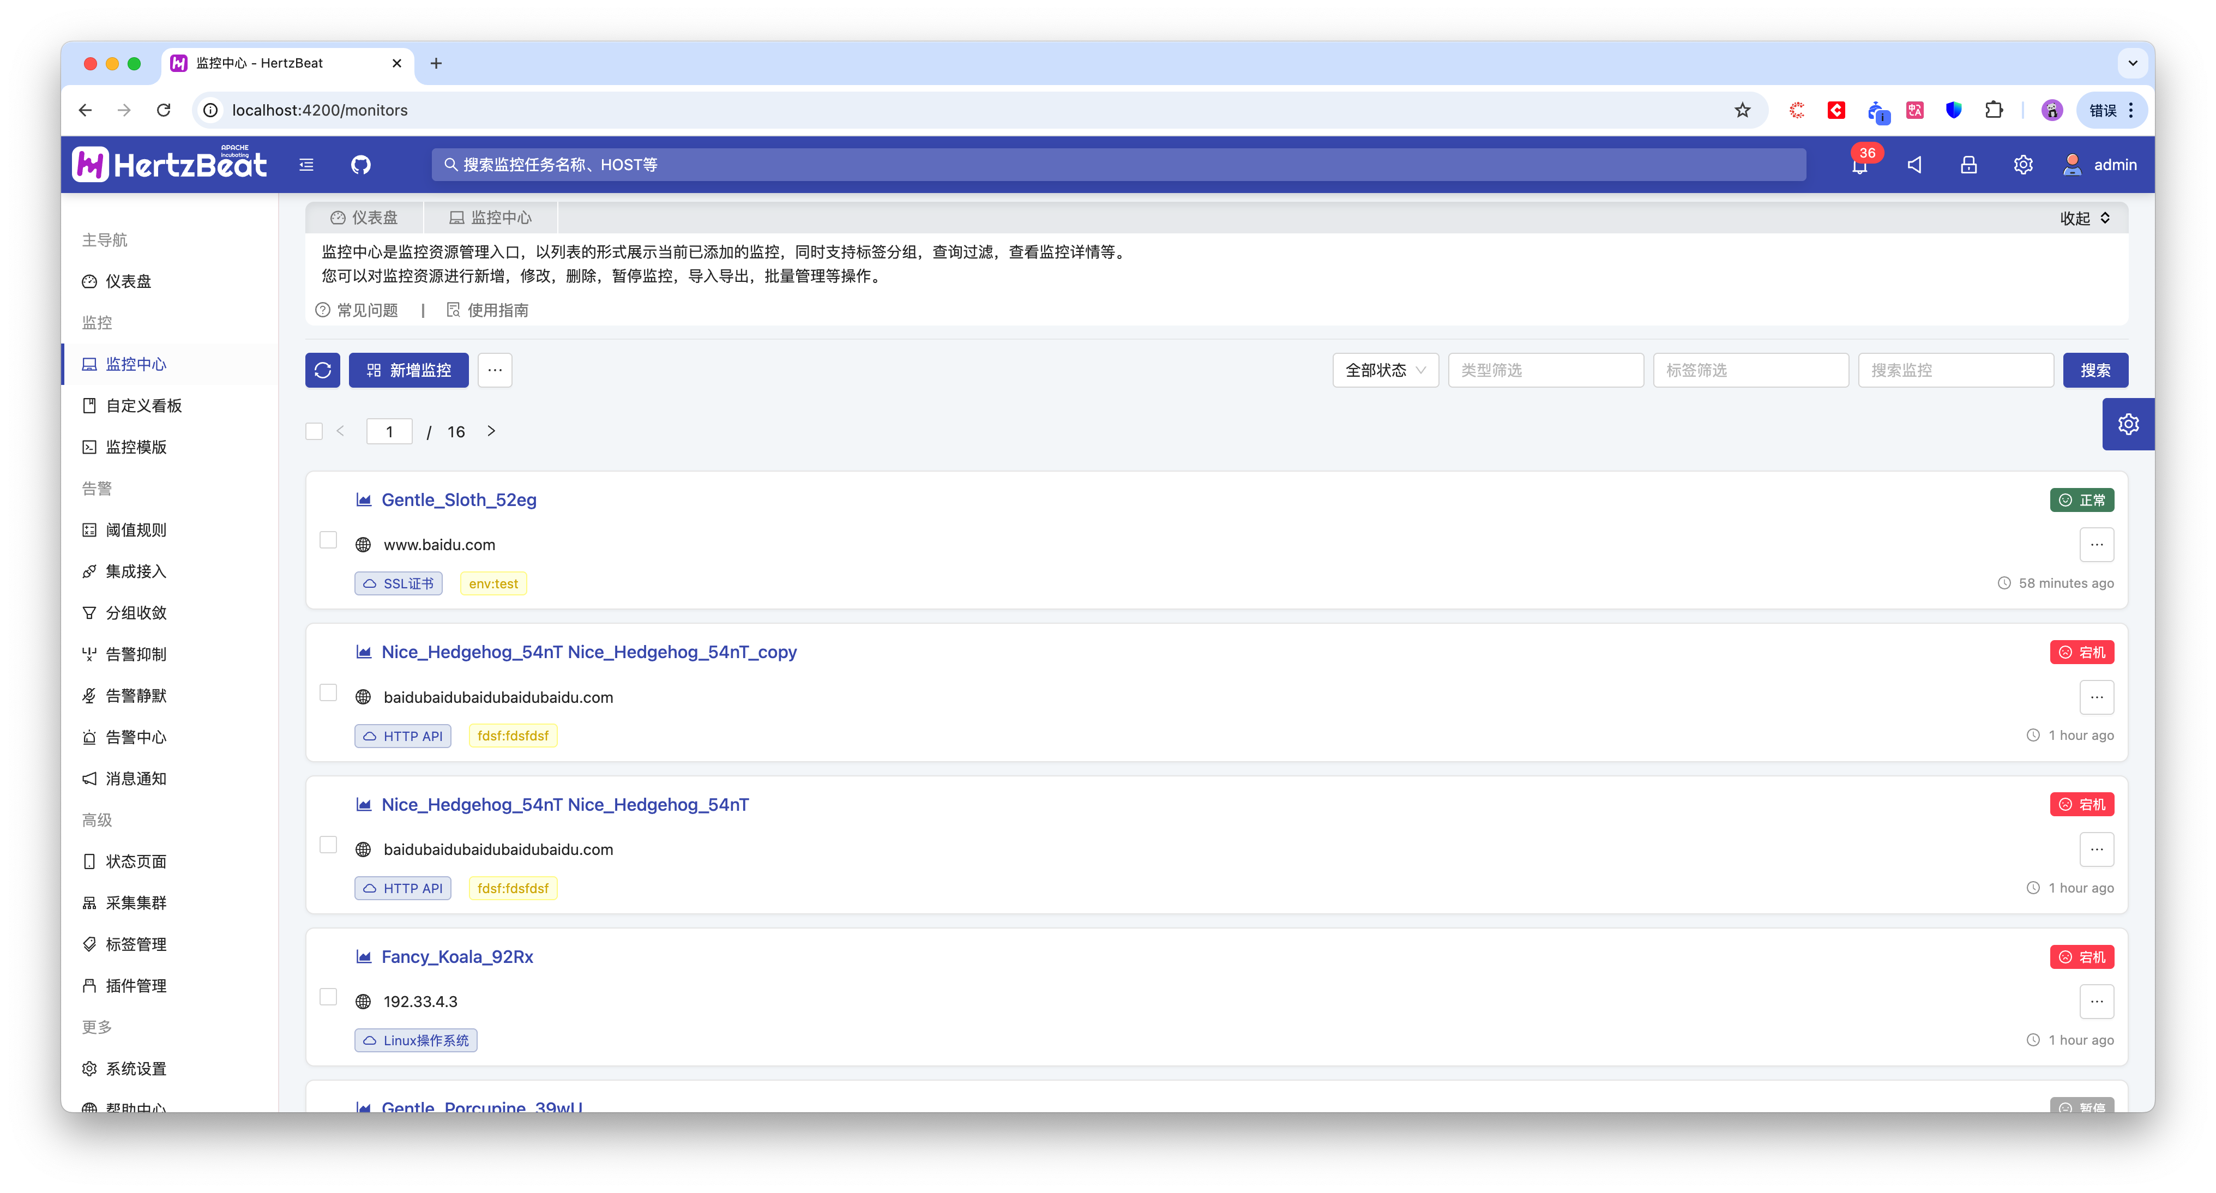Go to next page of monitors
2216x1193 pixels.
pos(491,431)
